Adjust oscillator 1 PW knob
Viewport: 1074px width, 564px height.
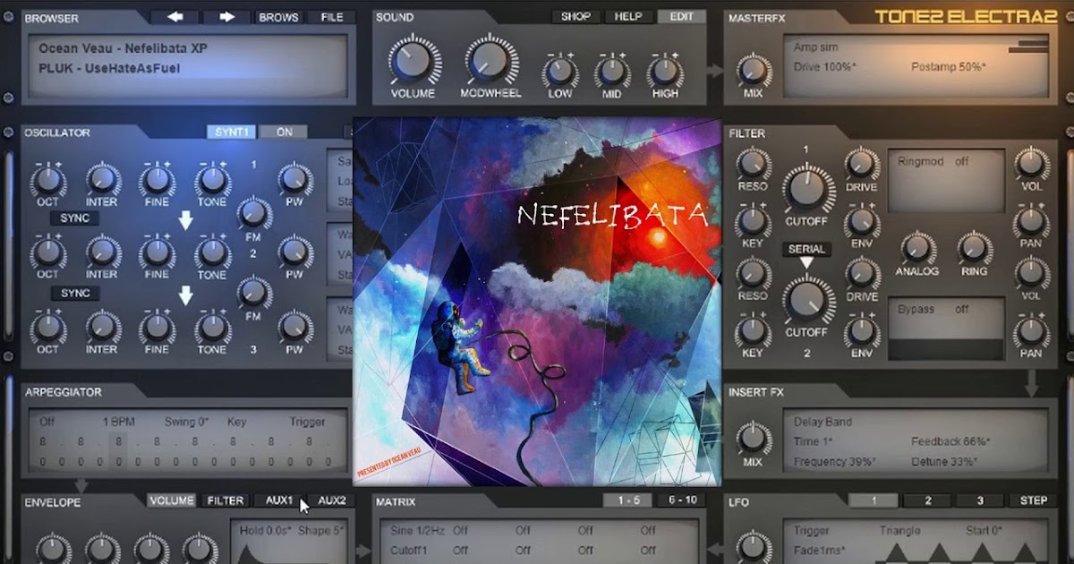click(x=294, y=179)
